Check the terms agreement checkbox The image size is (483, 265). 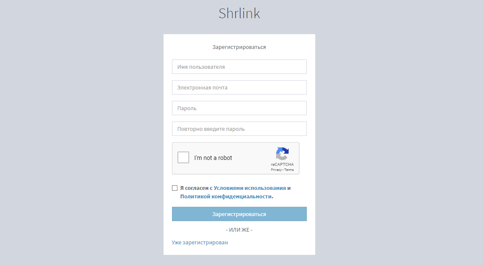click(174, 188)
